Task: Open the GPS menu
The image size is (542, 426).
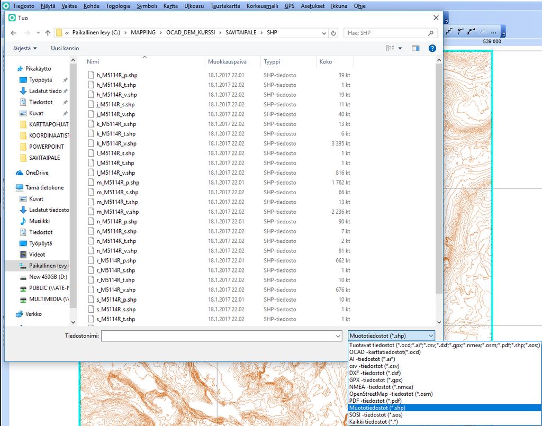Action: [x=290, y=6]
